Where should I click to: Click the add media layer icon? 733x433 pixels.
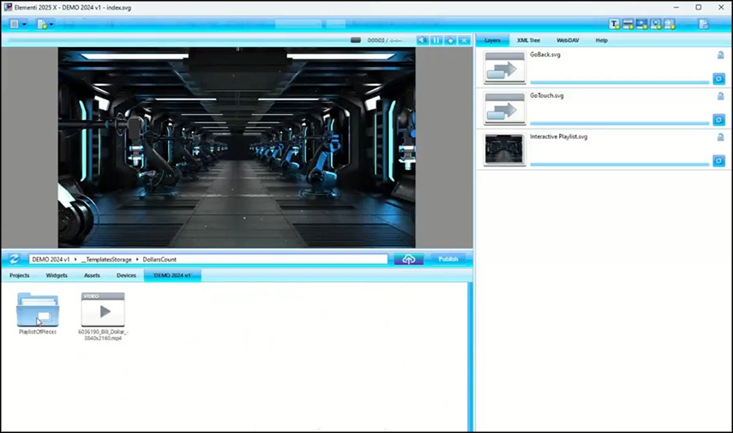(642, 24)
